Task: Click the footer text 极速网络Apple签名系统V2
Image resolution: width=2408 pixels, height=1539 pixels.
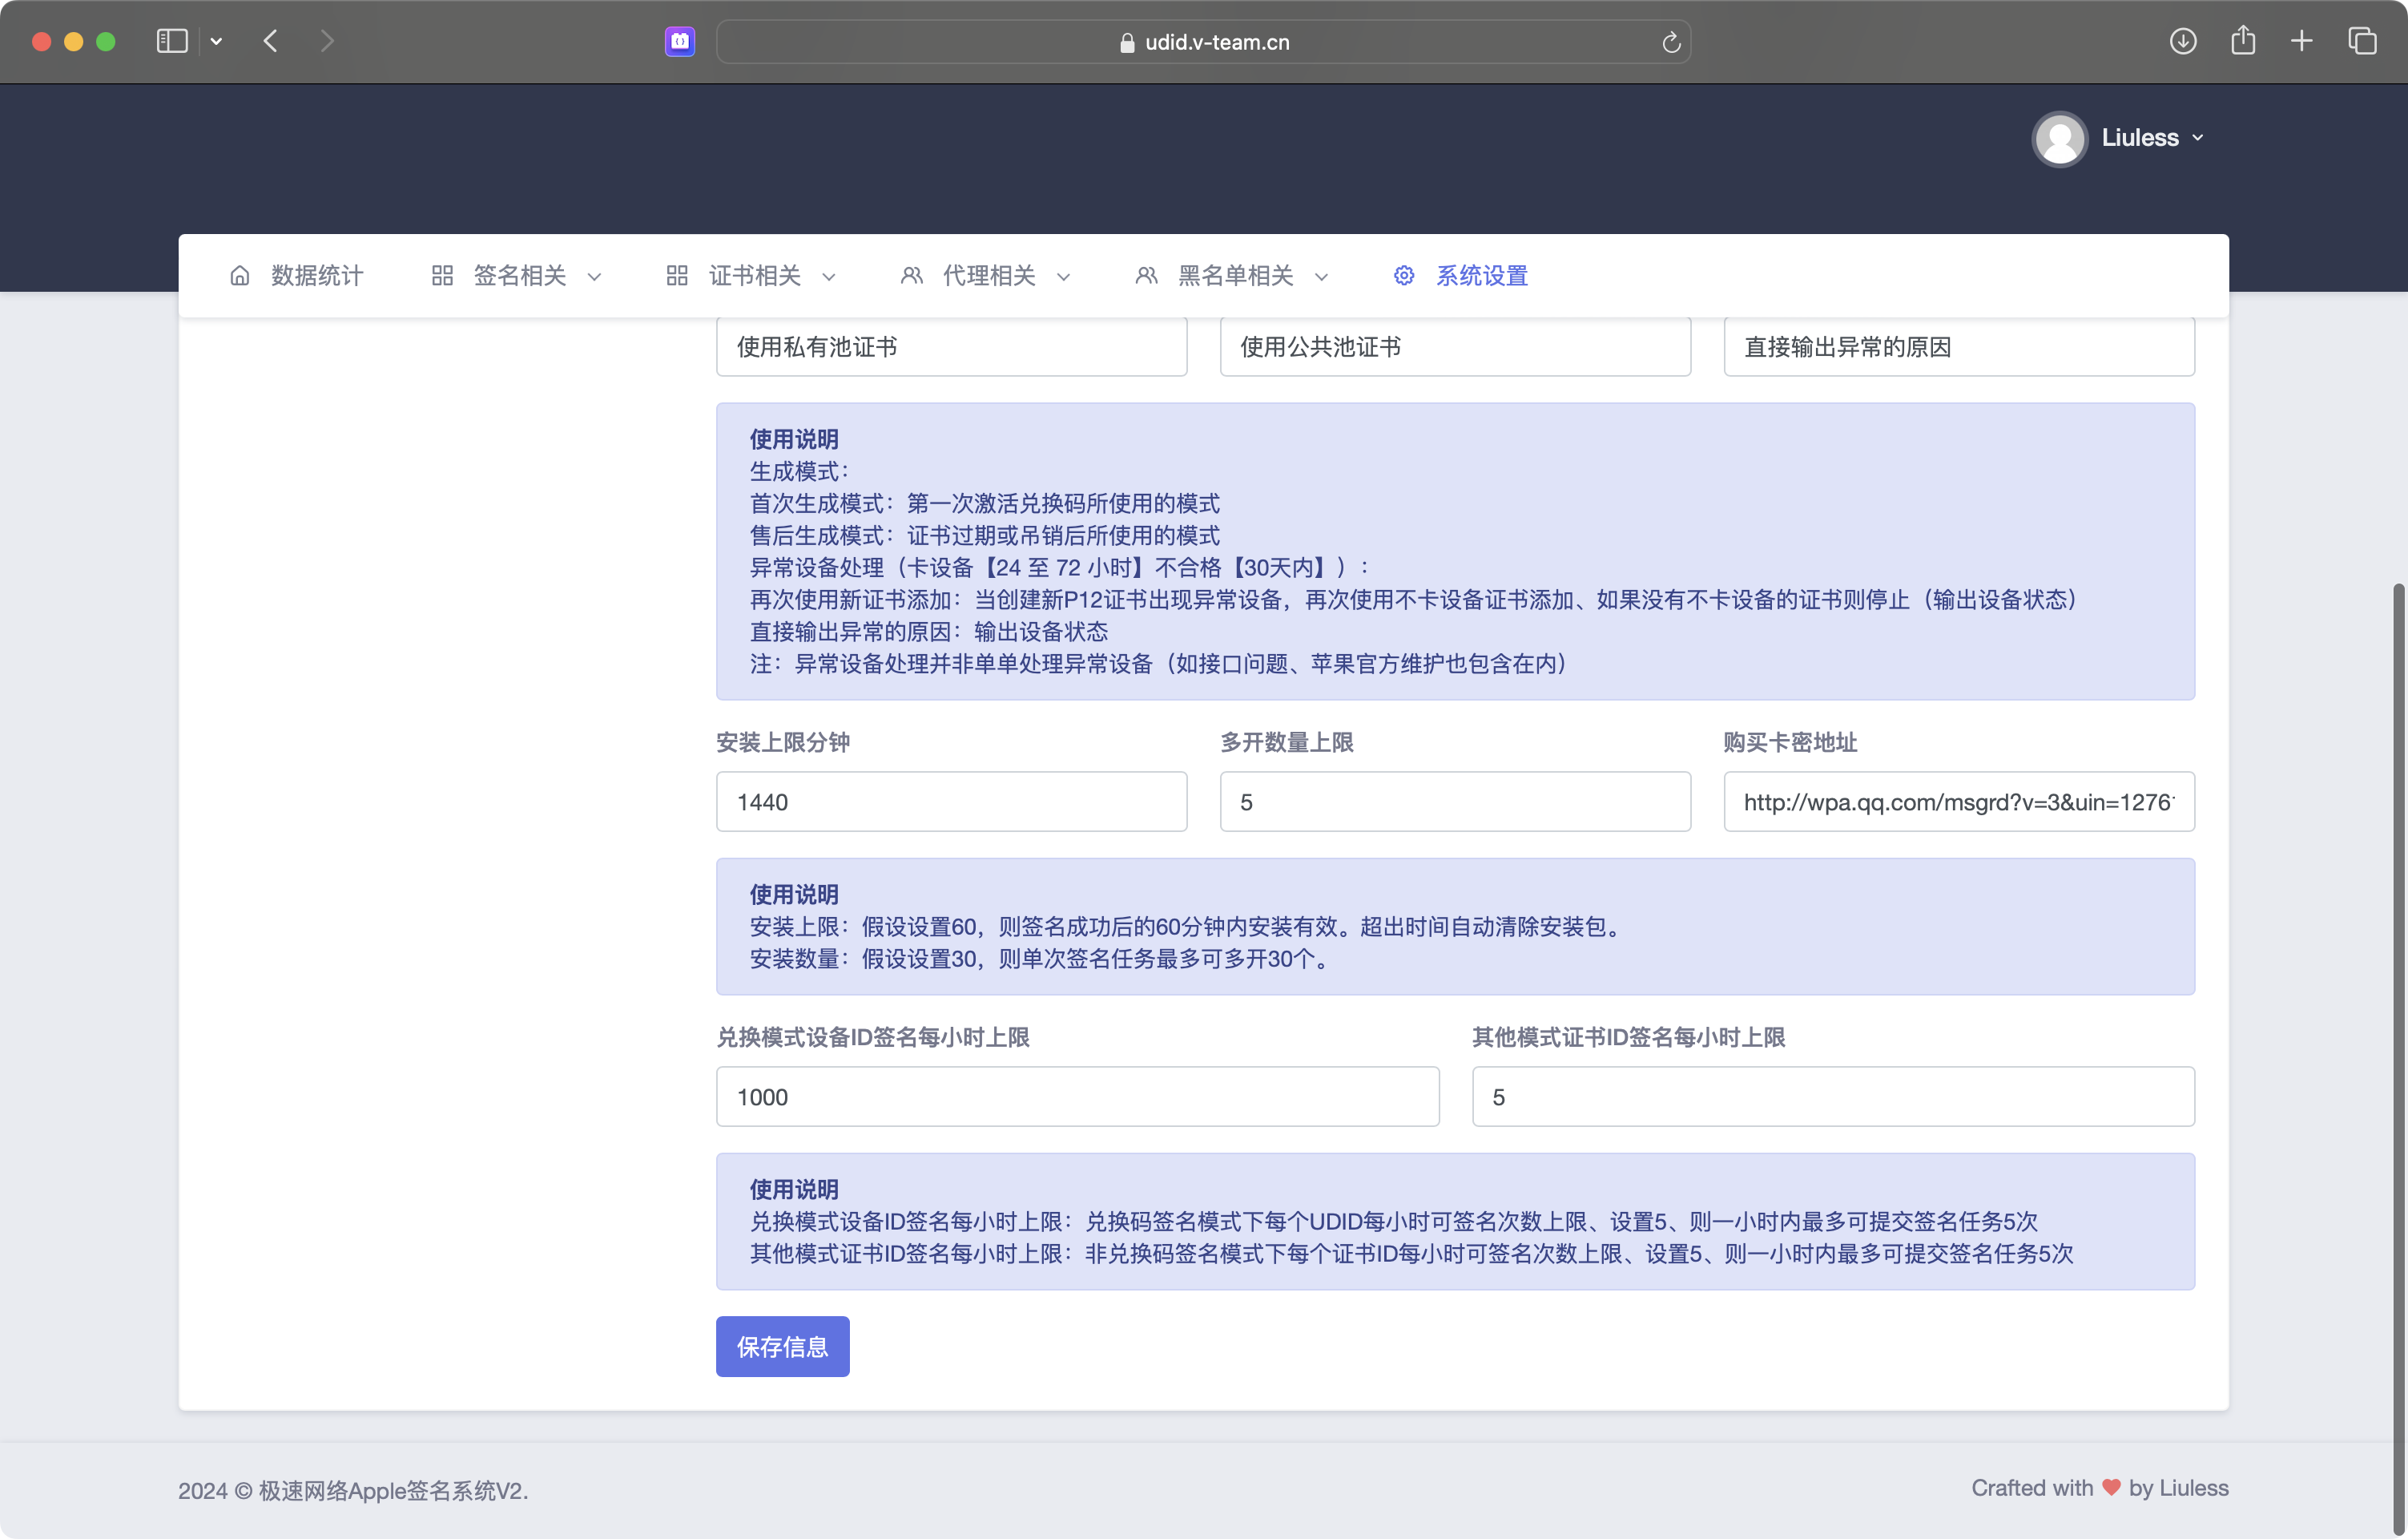Action: (393, 1491)
